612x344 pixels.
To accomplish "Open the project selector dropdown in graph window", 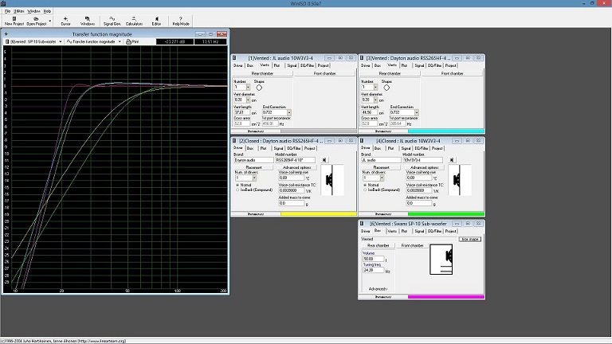I will click(60, 41).
